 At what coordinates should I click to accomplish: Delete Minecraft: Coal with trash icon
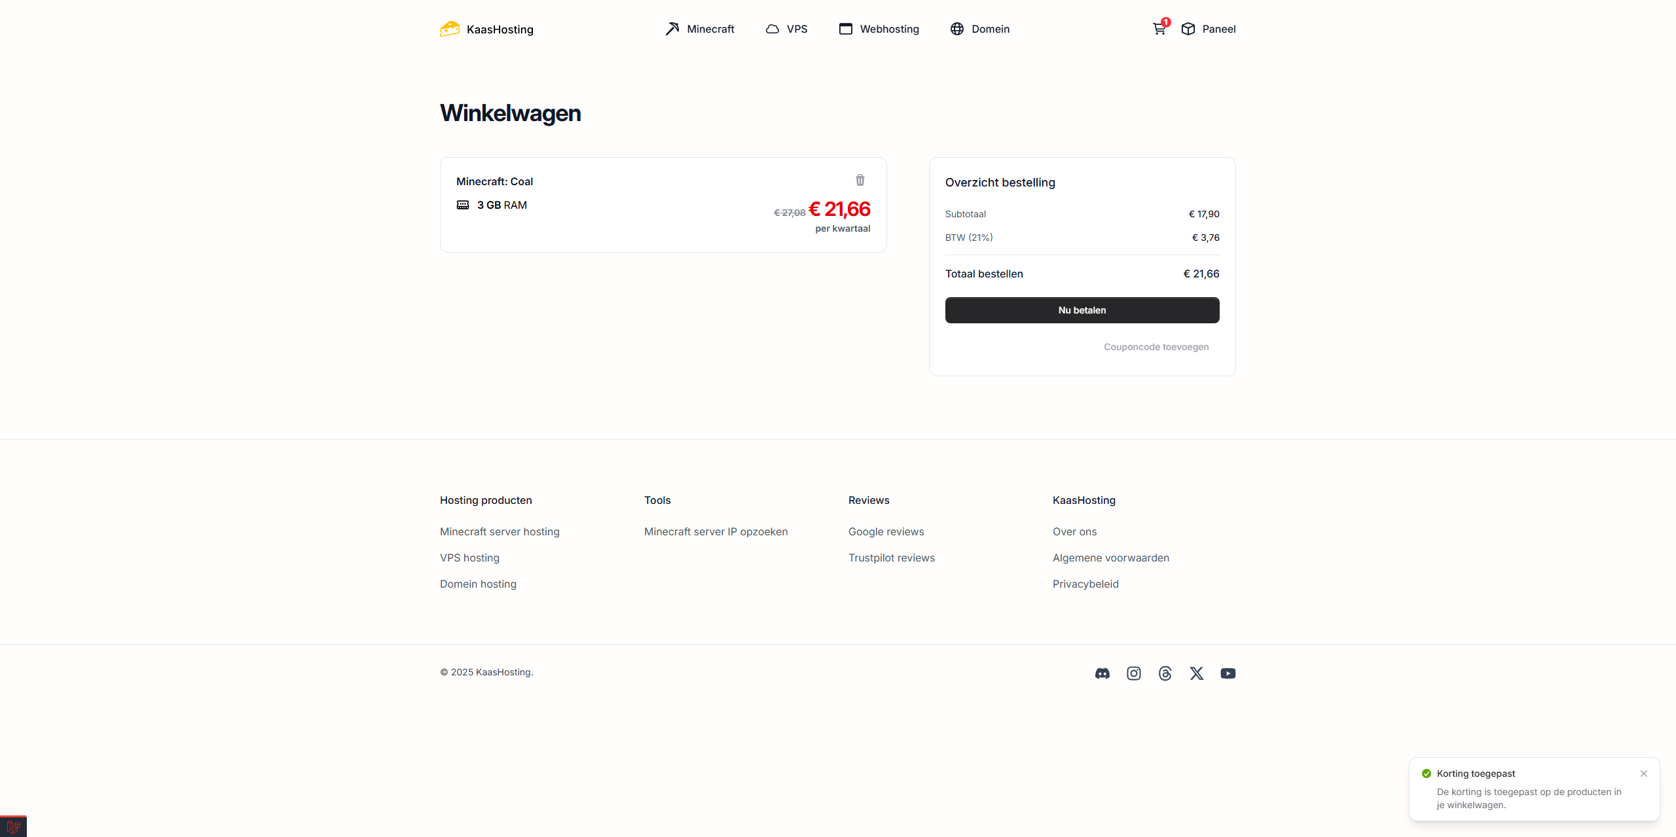tap(860, 180)
